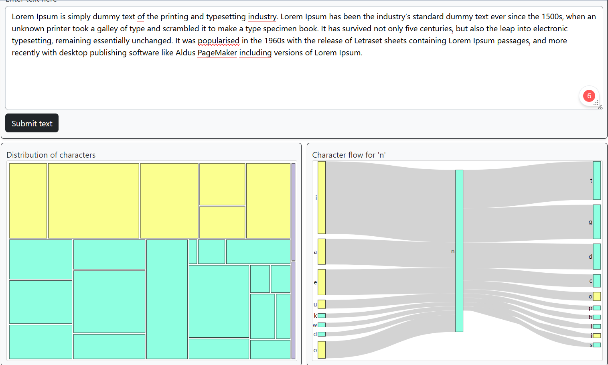Click the left 'a' source node

click(321, 251)
